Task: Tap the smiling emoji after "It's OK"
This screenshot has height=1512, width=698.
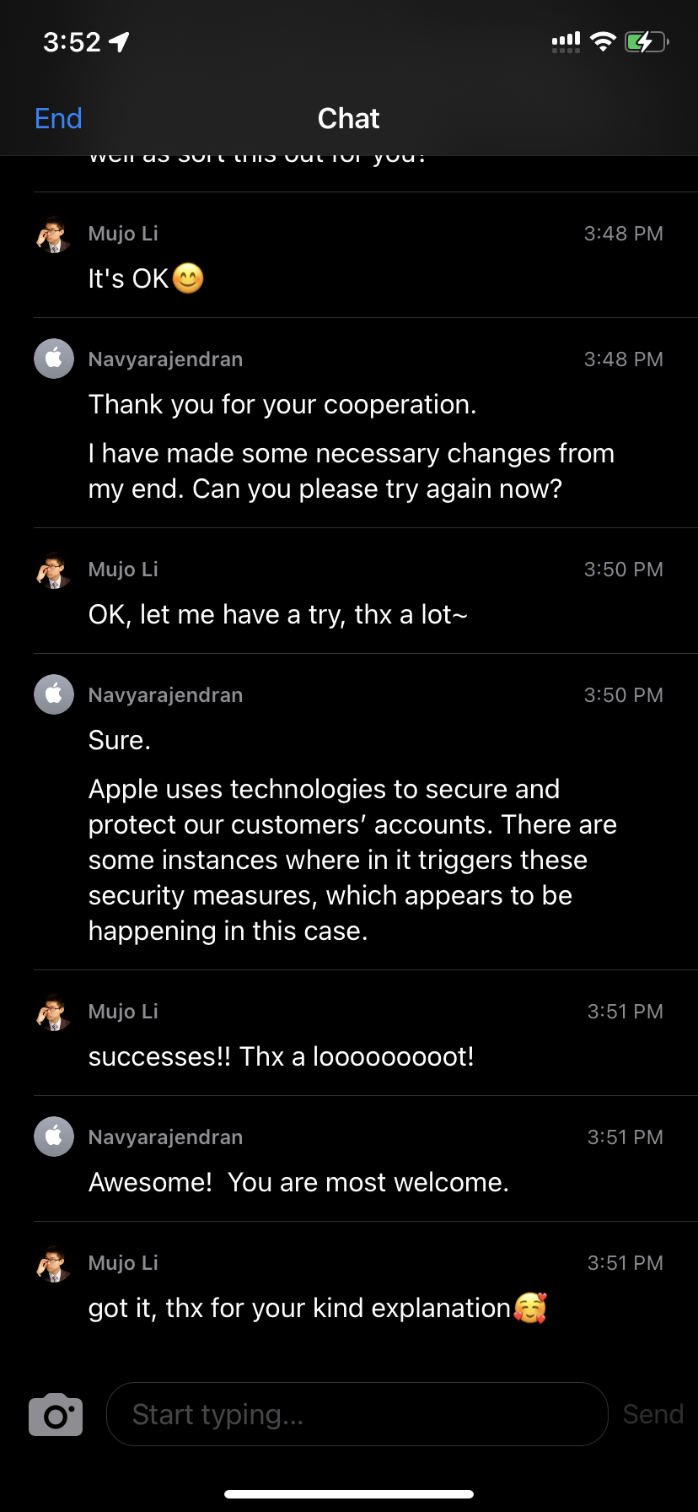Action: [x=188, y=278]
